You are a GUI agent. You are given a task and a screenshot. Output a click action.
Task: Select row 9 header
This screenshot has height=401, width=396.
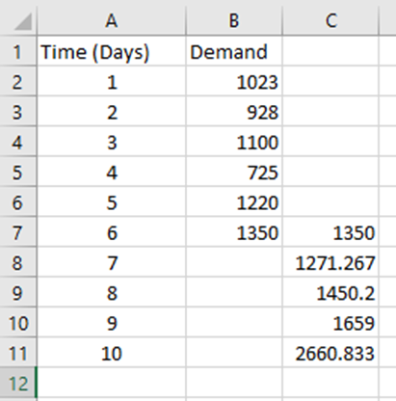18,293
